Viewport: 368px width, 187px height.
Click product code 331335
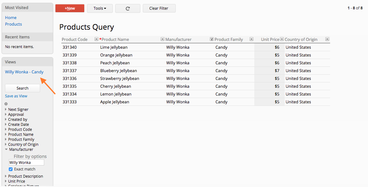click(70, 86)
